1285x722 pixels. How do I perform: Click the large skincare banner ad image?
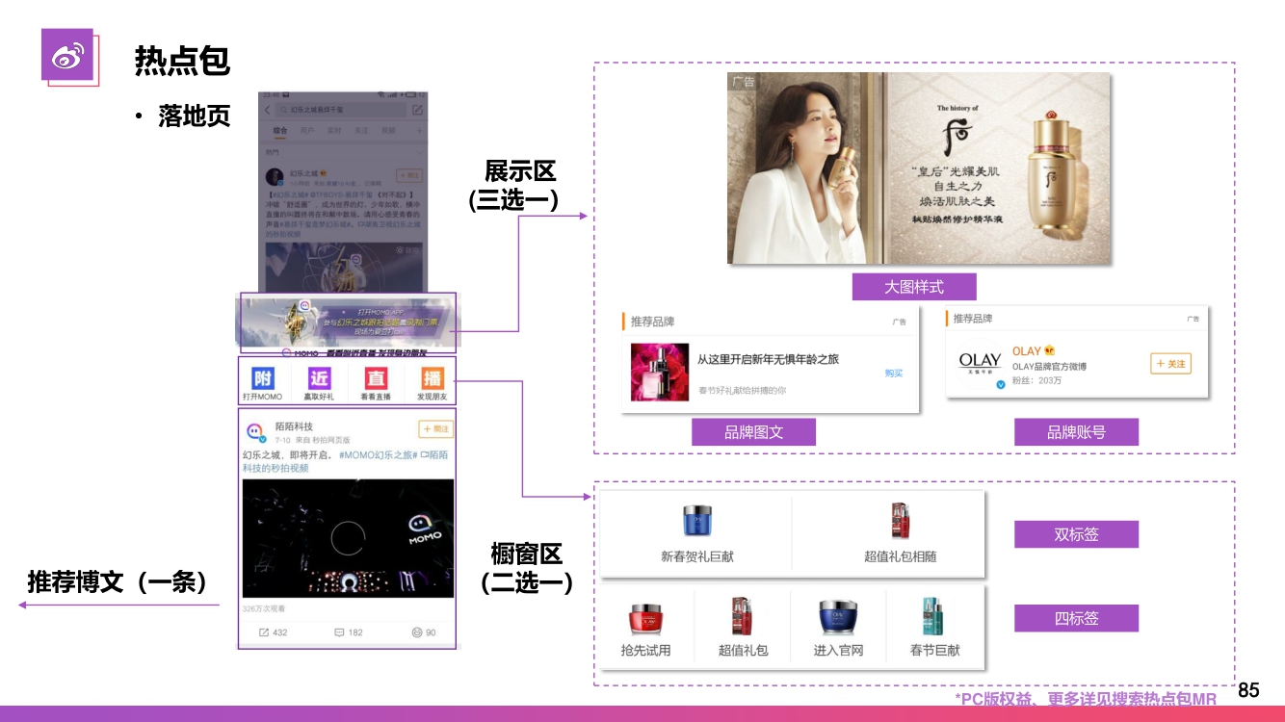click(918, 168)
